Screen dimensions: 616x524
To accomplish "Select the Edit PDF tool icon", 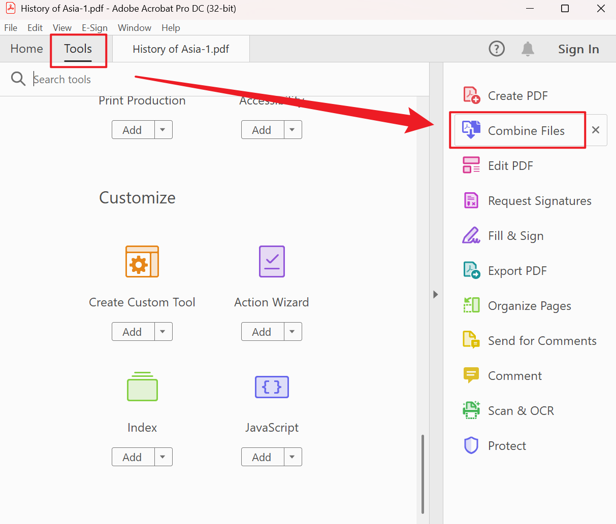I will coord(471,165).
